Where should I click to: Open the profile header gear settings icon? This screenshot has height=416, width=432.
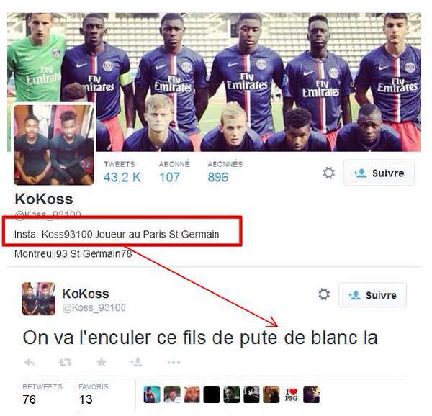tap(329, 173)
